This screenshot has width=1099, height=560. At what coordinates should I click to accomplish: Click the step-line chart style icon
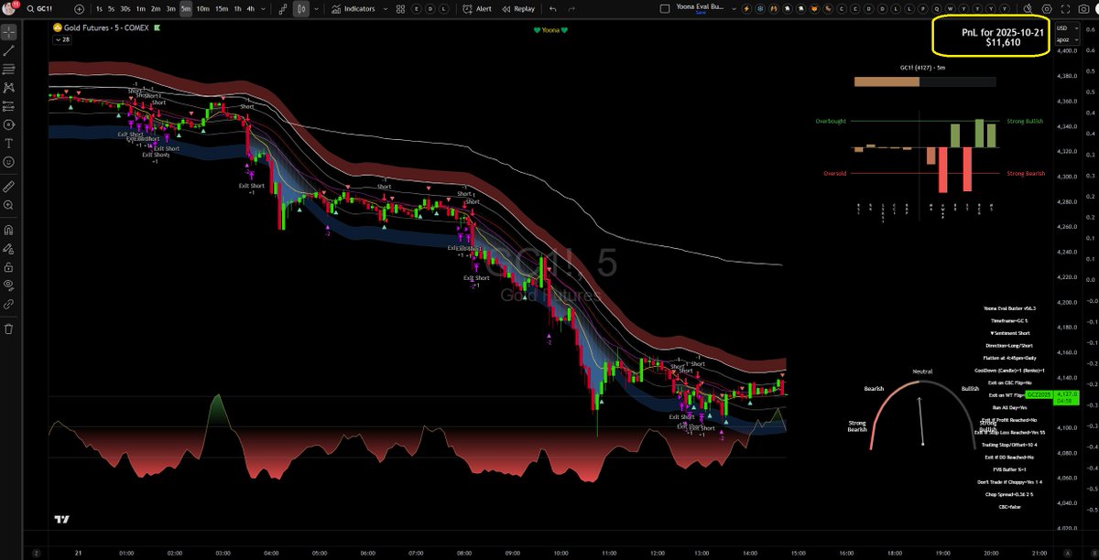point(283,8)
